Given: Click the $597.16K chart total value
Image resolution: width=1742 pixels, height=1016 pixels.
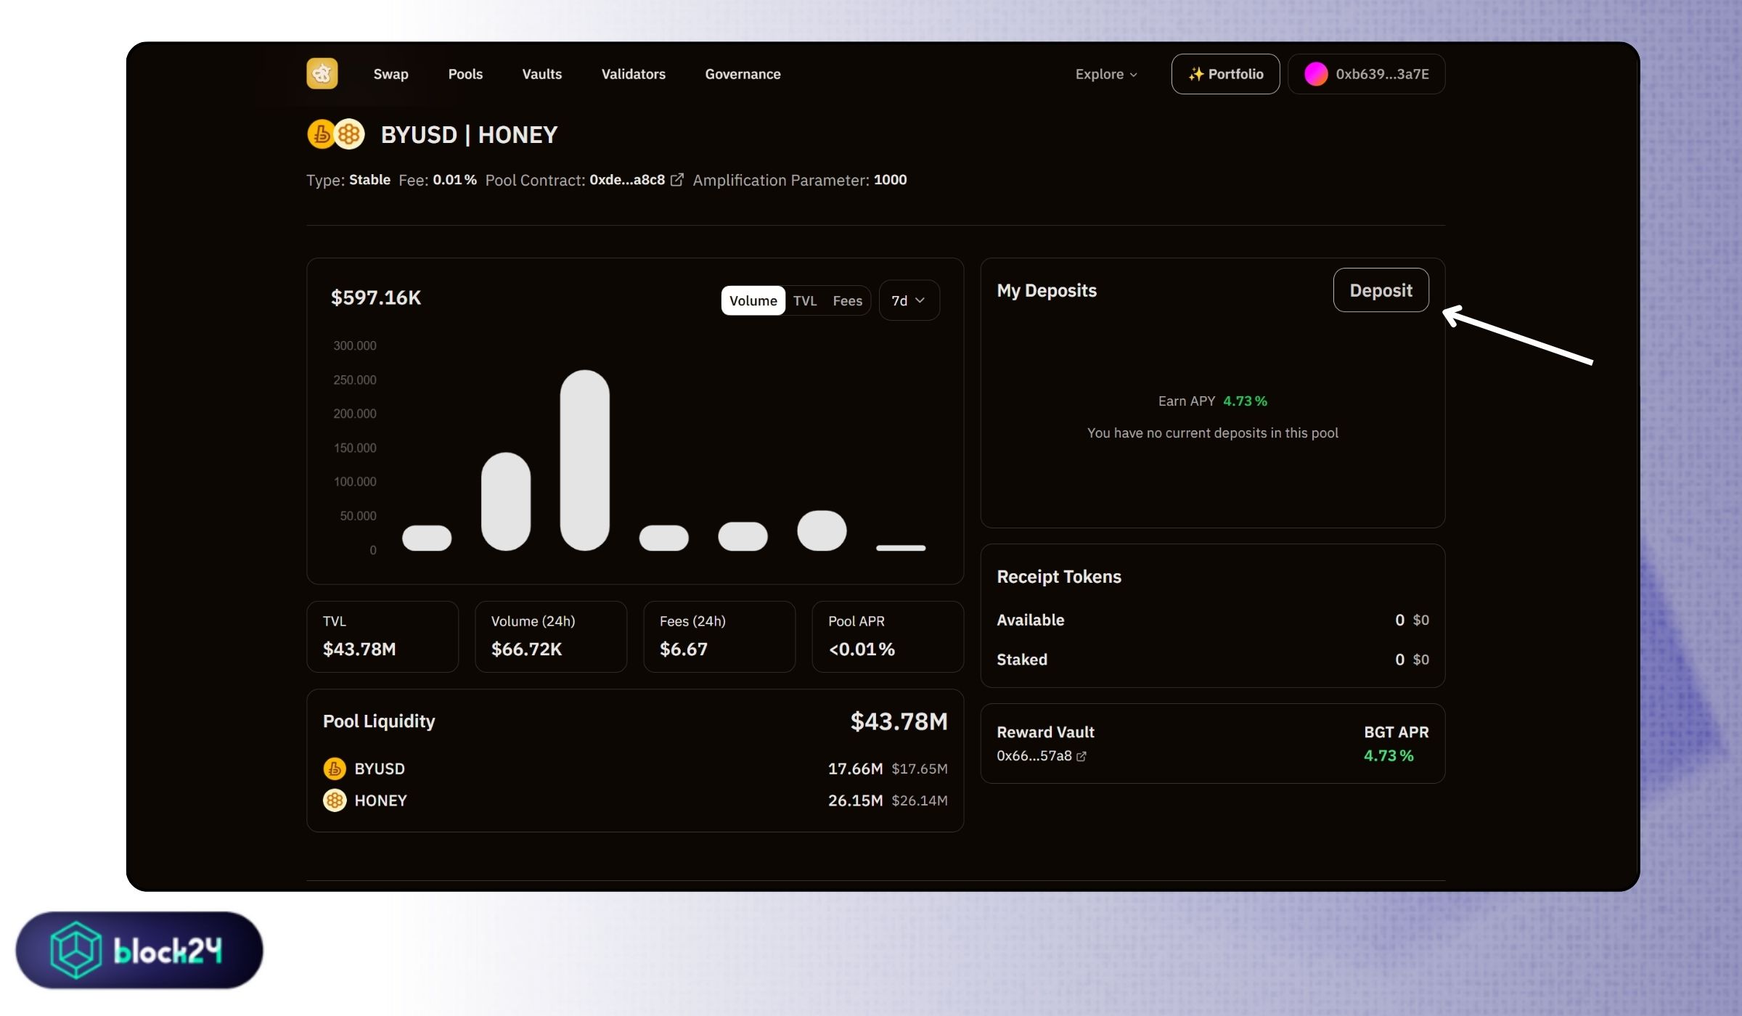Looking at the screenshot, I should tap(375, 298).
